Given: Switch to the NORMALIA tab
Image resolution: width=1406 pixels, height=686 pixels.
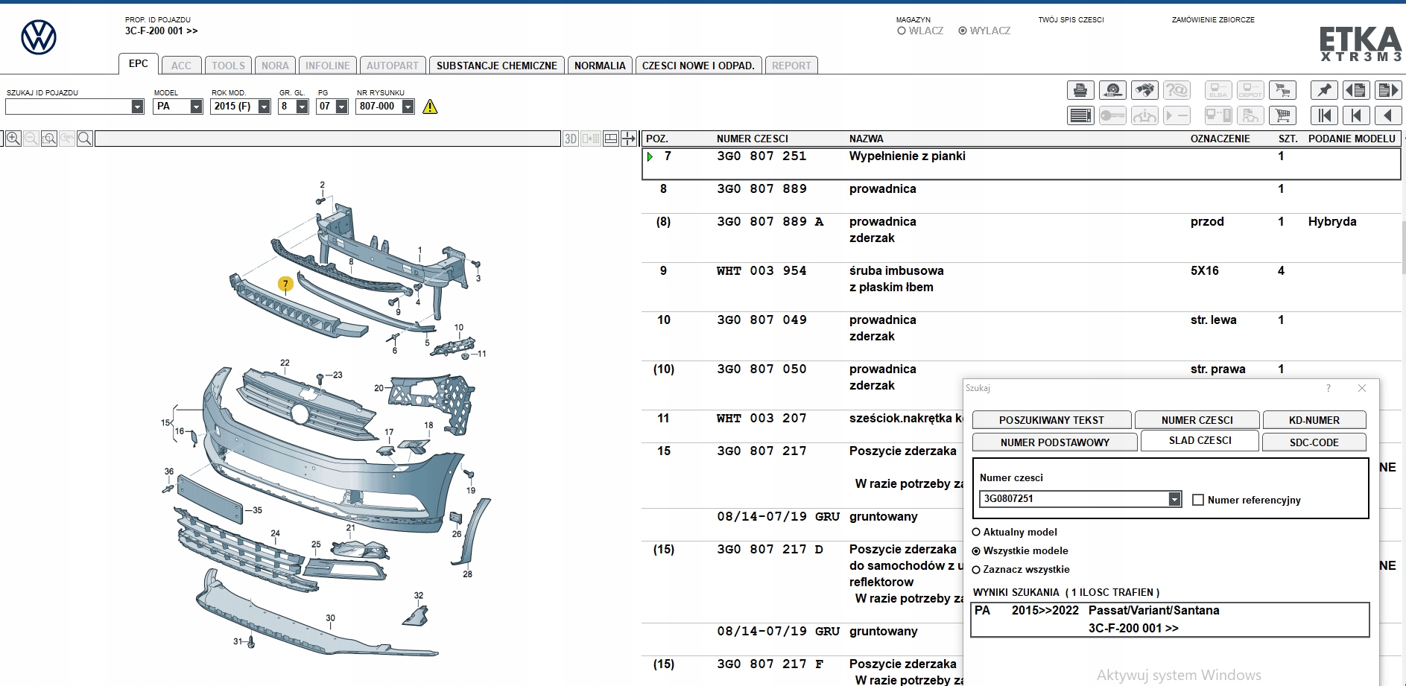Looking at the screenshot, I should tap(600, 66).
